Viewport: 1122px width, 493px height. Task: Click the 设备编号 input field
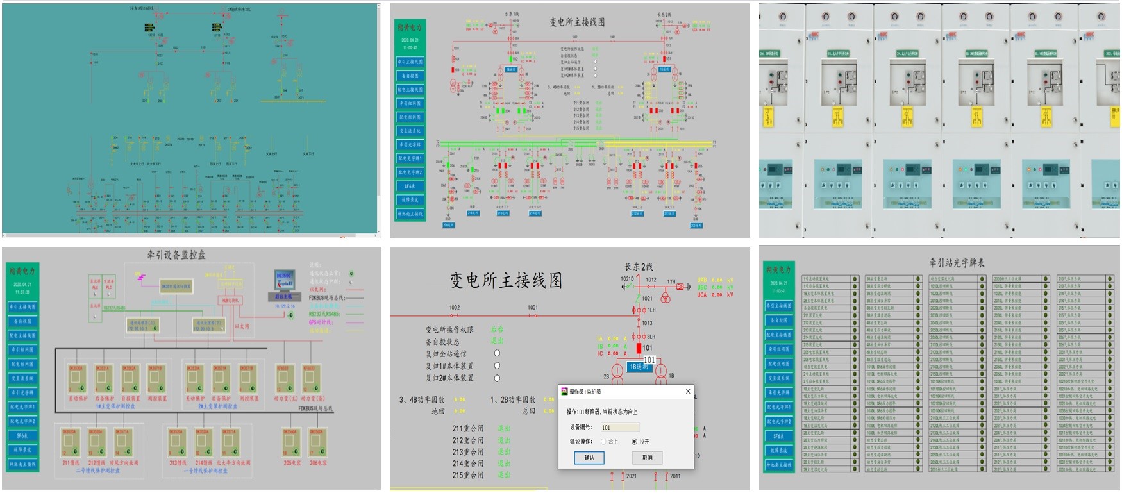click(x=619, y=427)
